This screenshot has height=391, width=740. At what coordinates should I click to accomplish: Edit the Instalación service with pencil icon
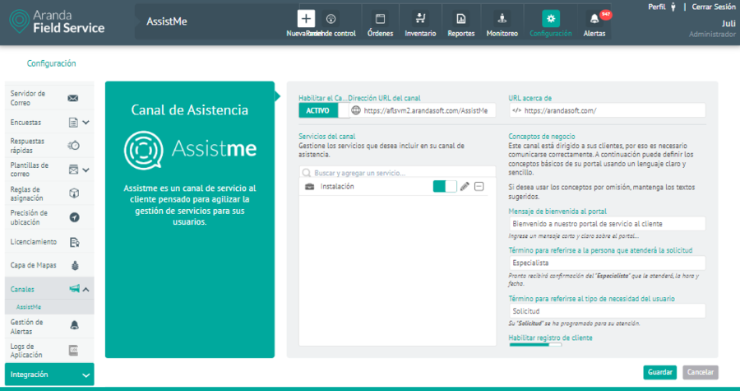465,187
